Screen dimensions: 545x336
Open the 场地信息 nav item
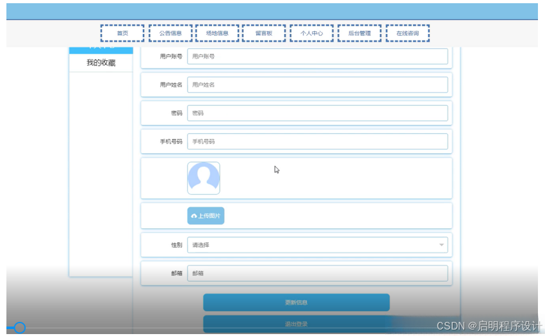(217, 33)
